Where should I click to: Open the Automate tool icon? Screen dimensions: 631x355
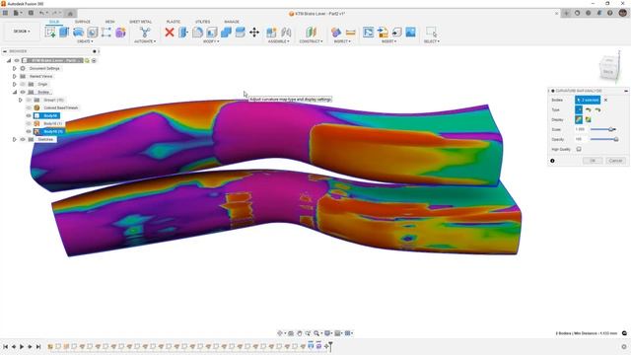pyautogui.click(x=145, y=33)
